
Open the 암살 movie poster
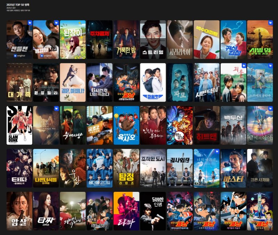coord(19,211)
